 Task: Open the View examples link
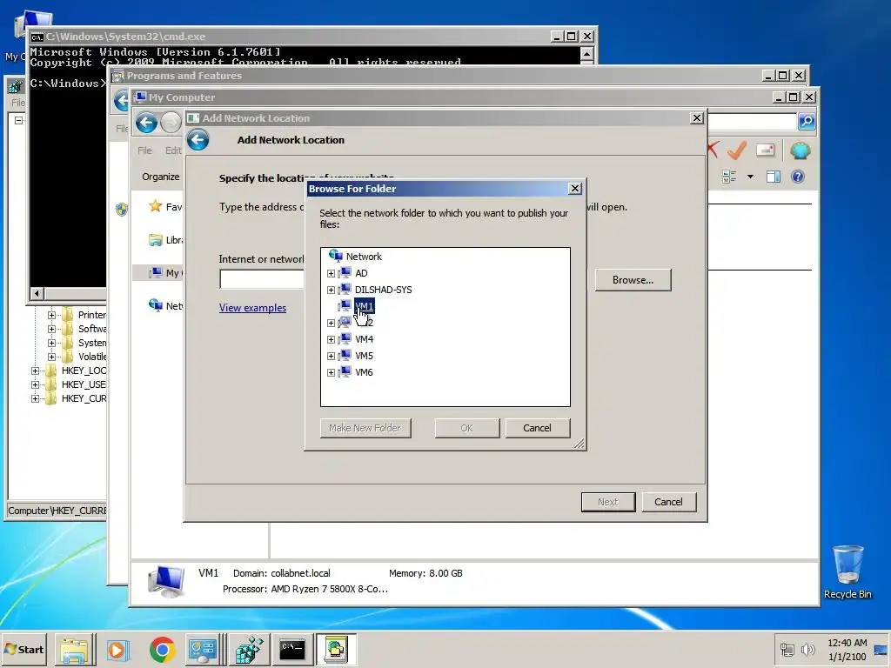click(252, 308)
